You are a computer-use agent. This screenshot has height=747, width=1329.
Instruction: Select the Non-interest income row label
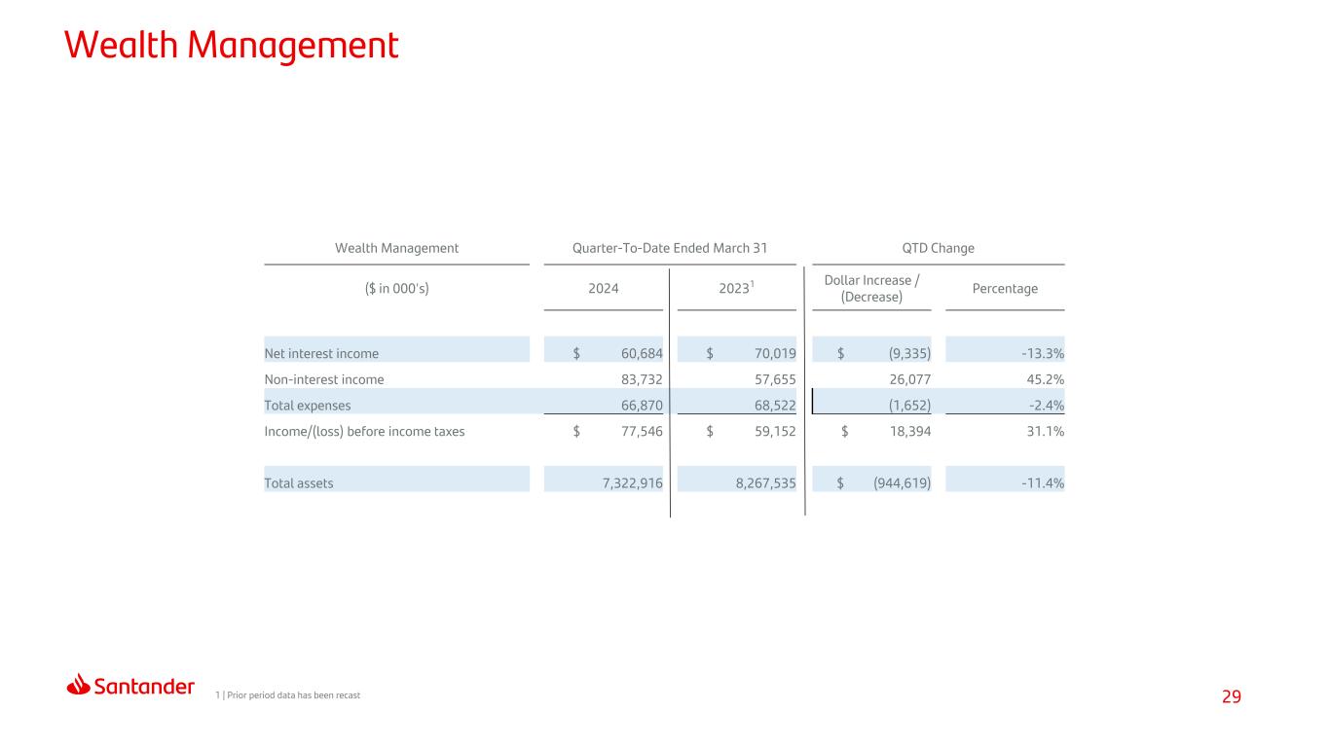[324, 379]
